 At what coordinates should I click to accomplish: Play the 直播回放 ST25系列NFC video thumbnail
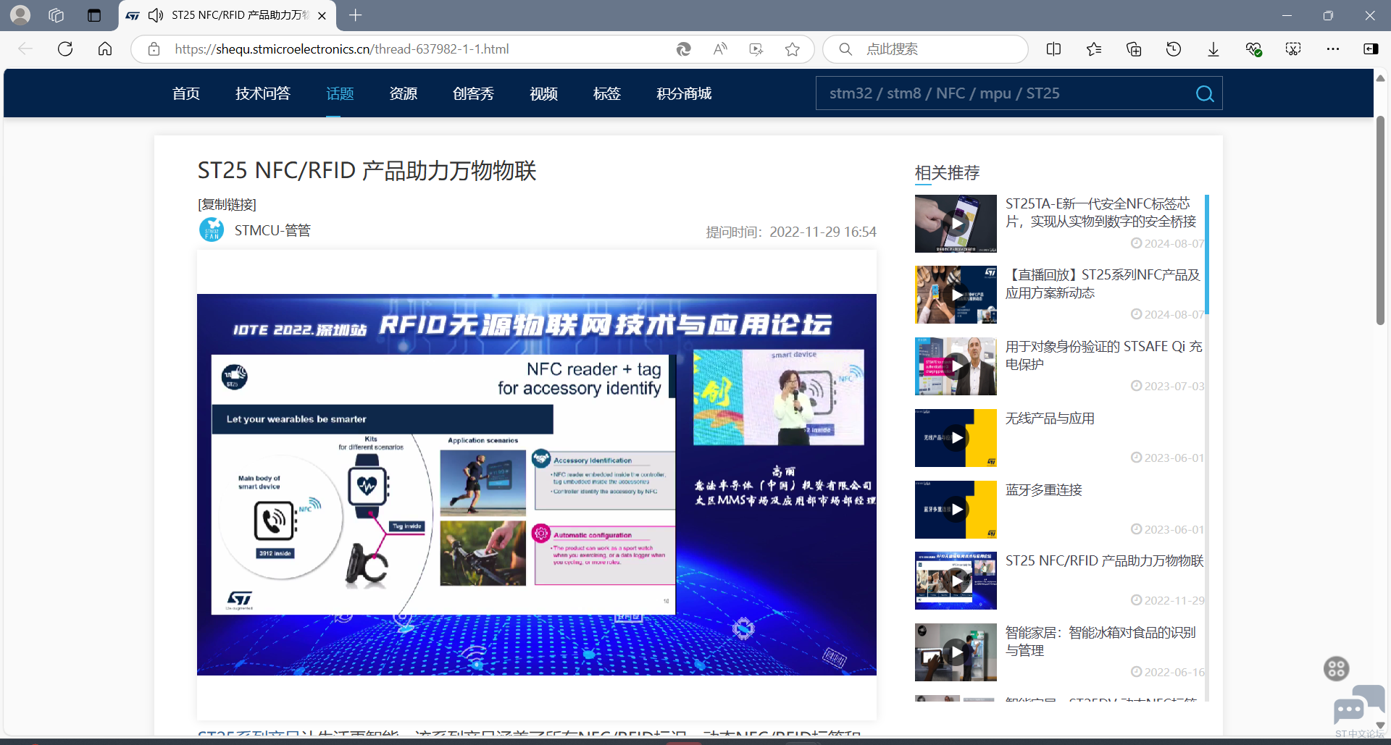[956, 295]
